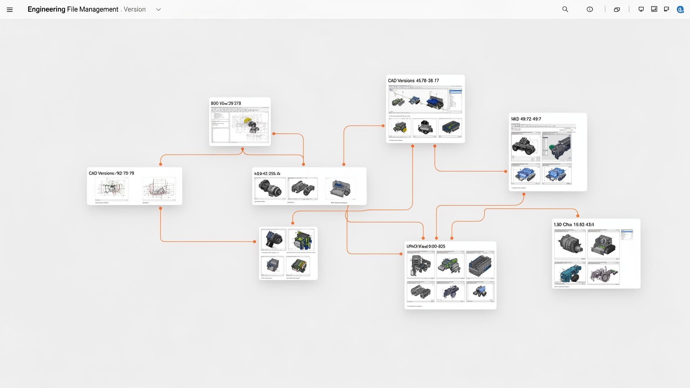Open the motor thumbnail in h24-42 card
The width and height of the screenshot is (690, 388).
(x=270, y=188)
